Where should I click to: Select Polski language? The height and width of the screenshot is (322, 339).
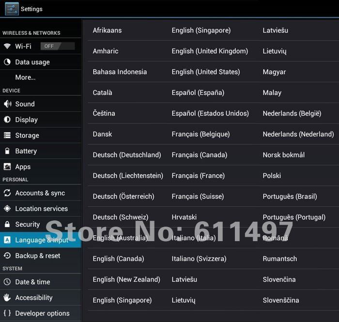coord(272,176)
